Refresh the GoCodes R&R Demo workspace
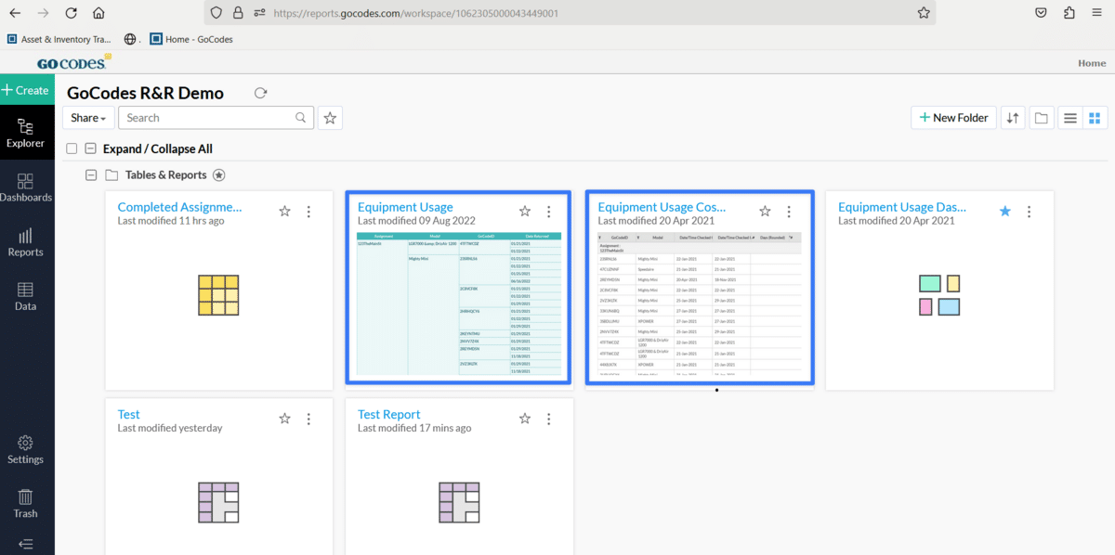1115x555 pixels. pos(260,93)
